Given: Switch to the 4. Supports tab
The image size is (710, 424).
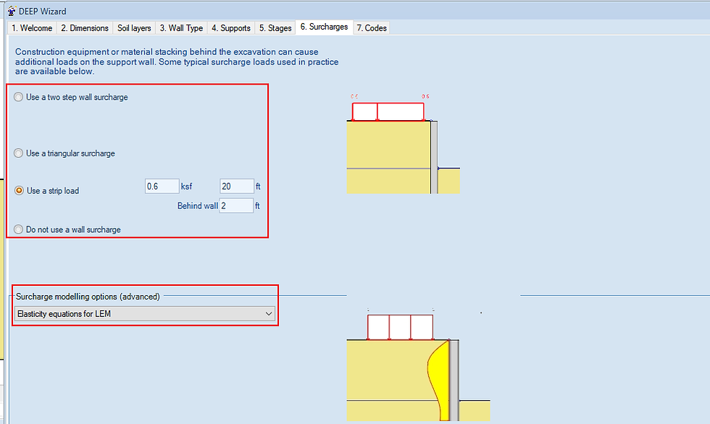Looking at the screenshot, I should (x=231, y=28).
